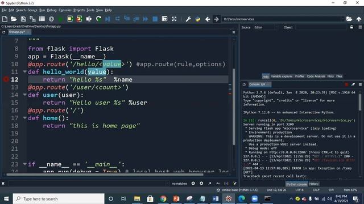The image size is (364, 204).
Task: Switch to Variable explorer tab
Action: point(282,76)
